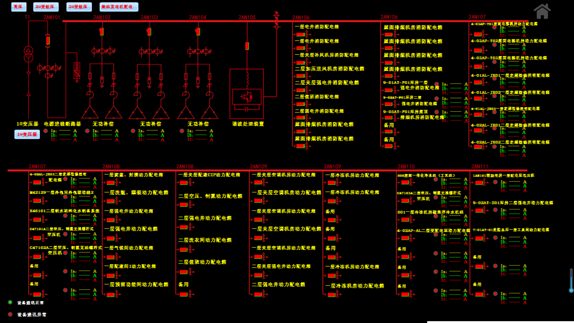Click the 2AN105 breaker above harmonic device
Screen dimensions: 574x323
pos(247,46)
